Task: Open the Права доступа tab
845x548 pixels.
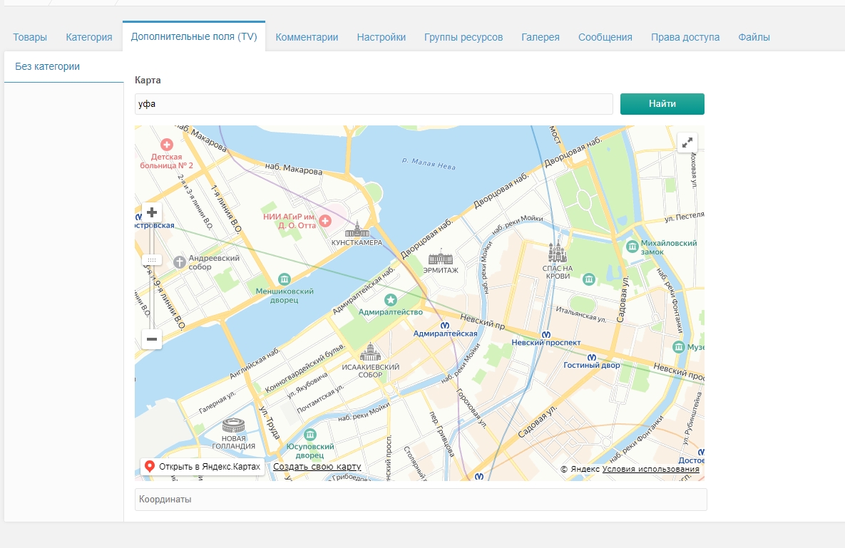Action: pyautogui.click(x=685, y=37)
